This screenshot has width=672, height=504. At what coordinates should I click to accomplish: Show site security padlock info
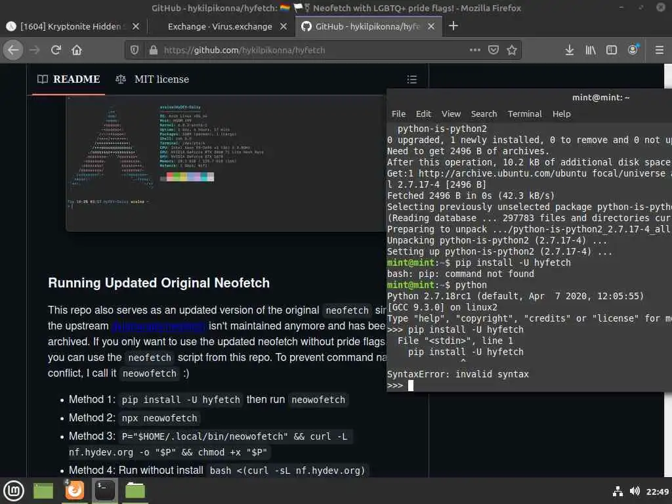tap(154, 50)
